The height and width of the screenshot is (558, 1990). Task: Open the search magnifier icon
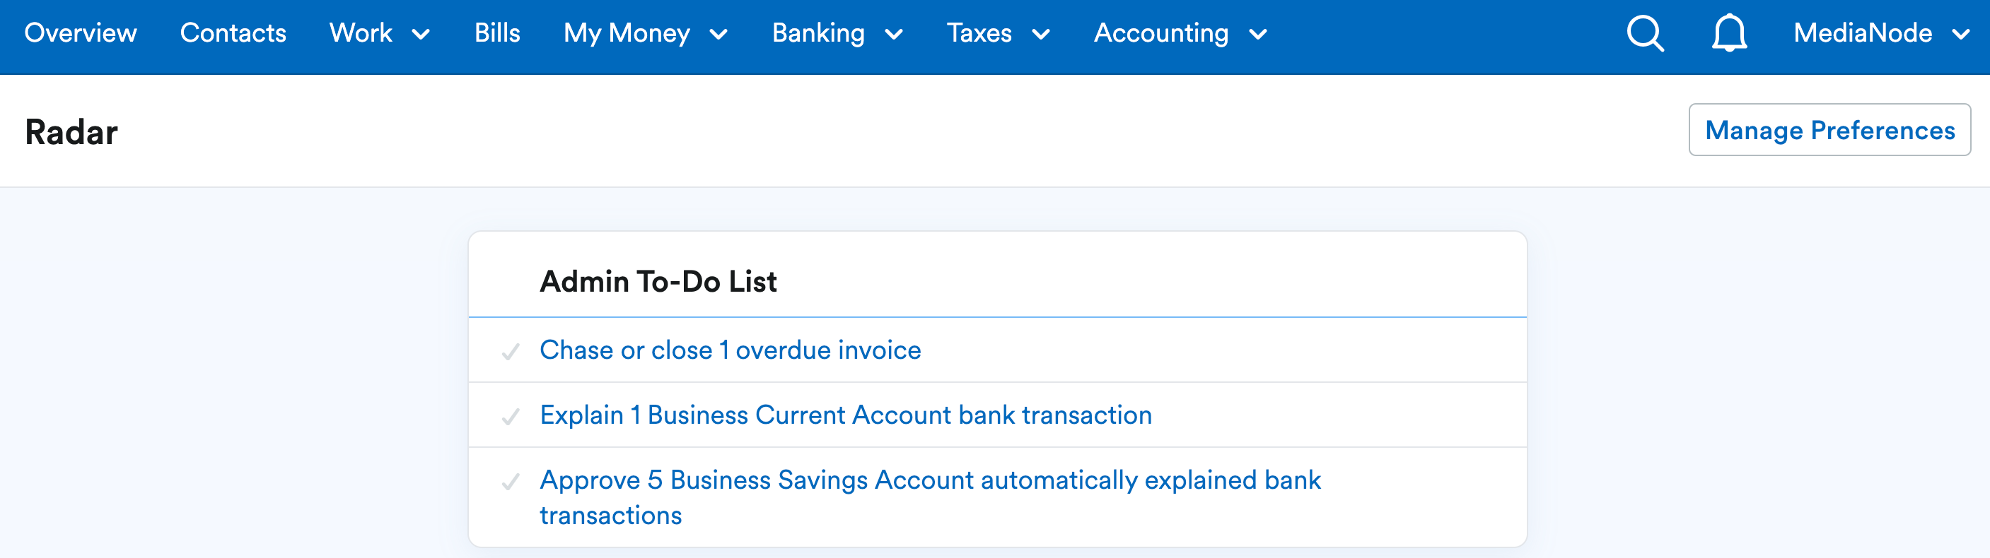click(1645, 33)
